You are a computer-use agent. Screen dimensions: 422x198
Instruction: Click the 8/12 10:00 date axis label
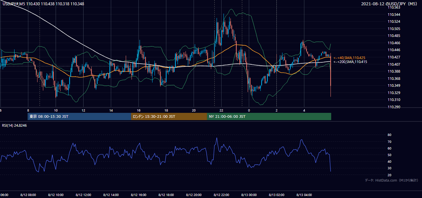[x=56, y=195]
